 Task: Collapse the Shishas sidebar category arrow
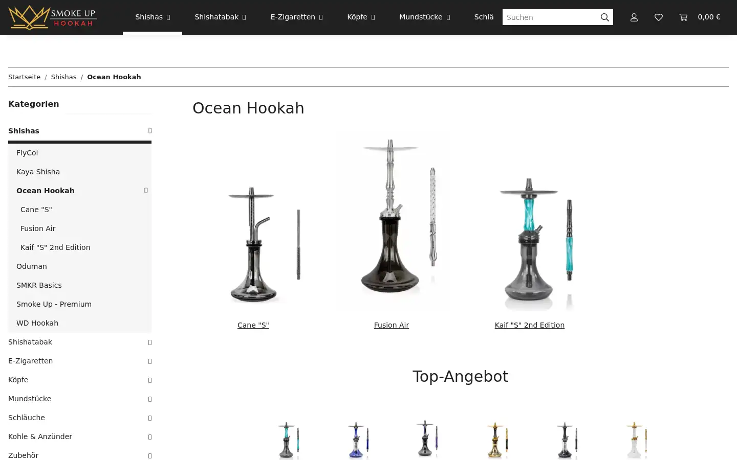point(150,131)
